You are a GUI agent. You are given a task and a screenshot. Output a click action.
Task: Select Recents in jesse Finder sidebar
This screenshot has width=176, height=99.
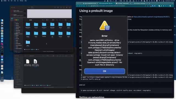(x=17, y=24)
